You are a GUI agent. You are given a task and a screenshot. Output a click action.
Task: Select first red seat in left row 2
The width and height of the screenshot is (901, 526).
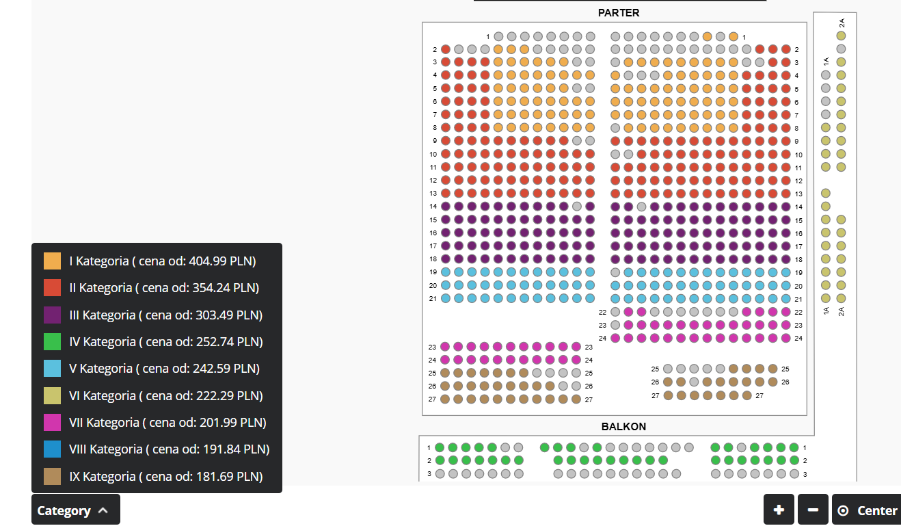coord(446,49)
